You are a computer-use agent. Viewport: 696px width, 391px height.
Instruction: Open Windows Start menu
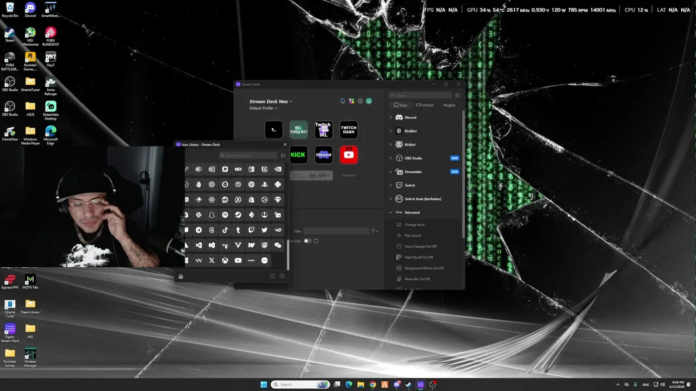[x=264, y=384]
